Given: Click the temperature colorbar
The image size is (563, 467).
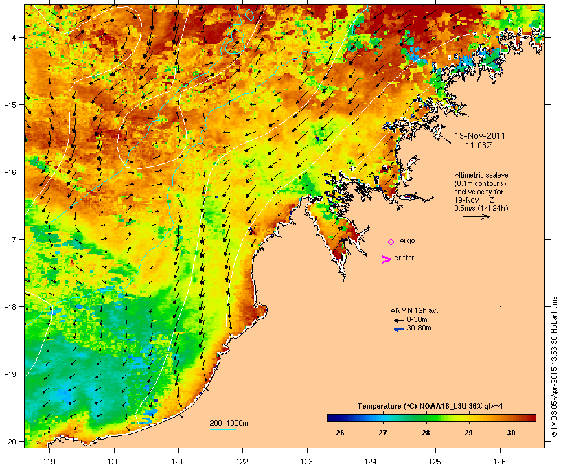Looking at the screenshot, I should (431, 418).
